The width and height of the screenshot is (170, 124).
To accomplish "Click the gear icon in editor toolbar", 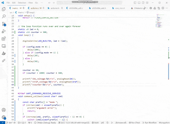I will [x=151, y=8].
